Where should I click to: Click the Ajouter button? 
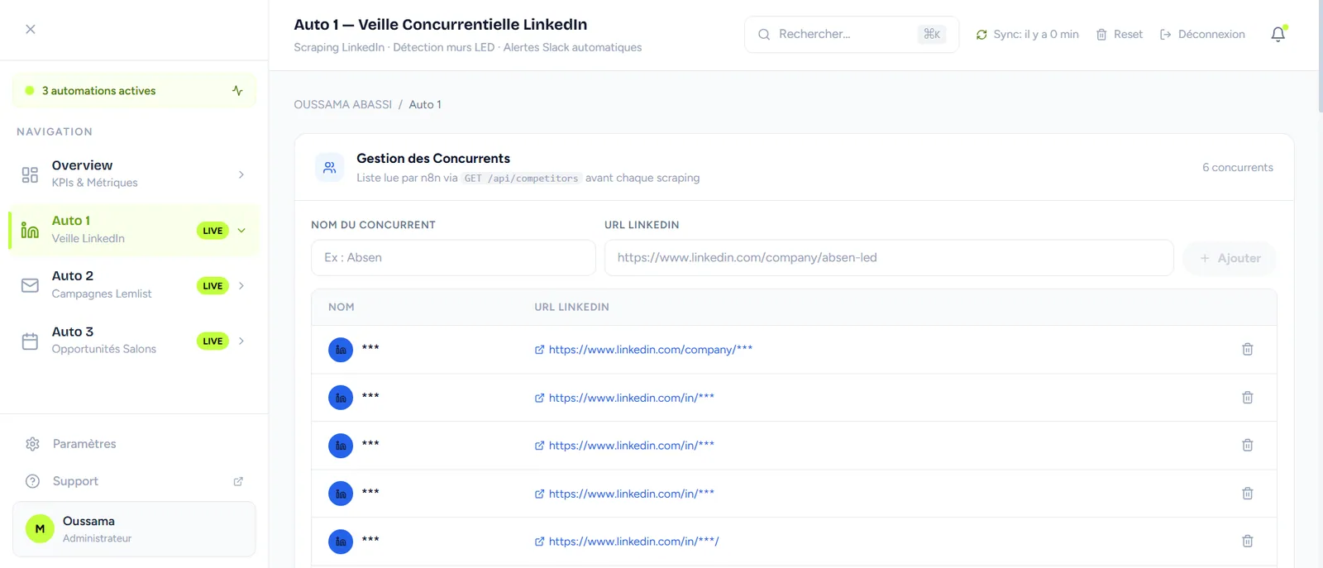1230,258
